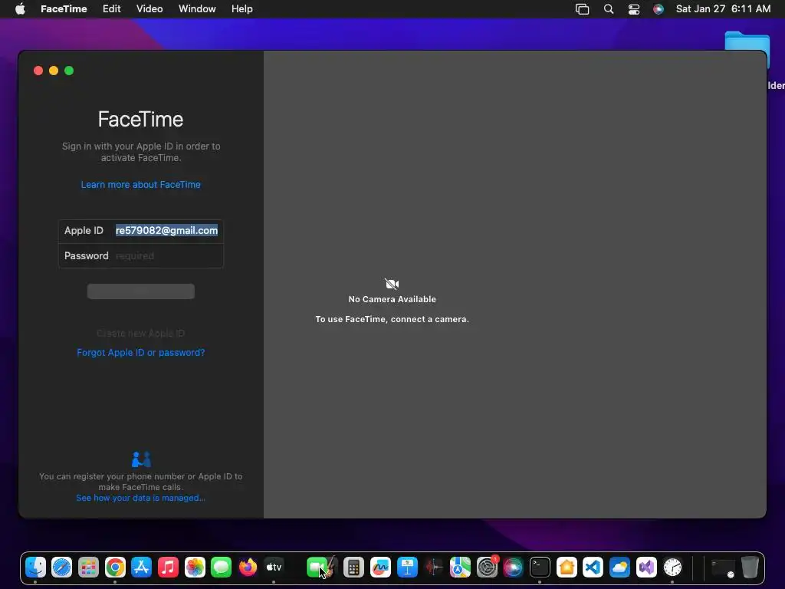Select the desktop folder icon behind the window
The height and width of the screenshot is (589, 785).
click(x=747, y=42)
